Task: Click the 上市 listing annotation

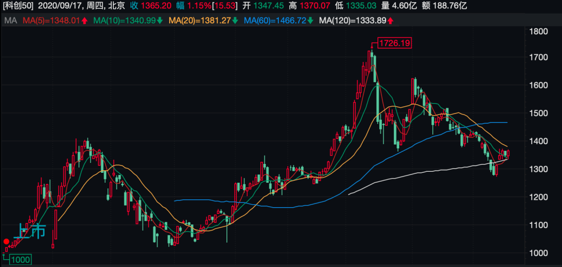Action: tap(30, 231)
